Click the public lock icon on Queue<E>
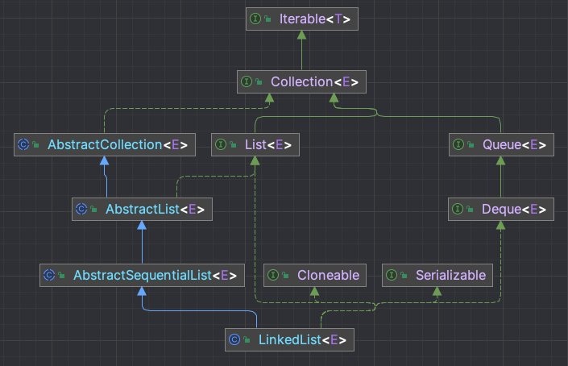Viewport: 568px width, 366px height. 471,144
